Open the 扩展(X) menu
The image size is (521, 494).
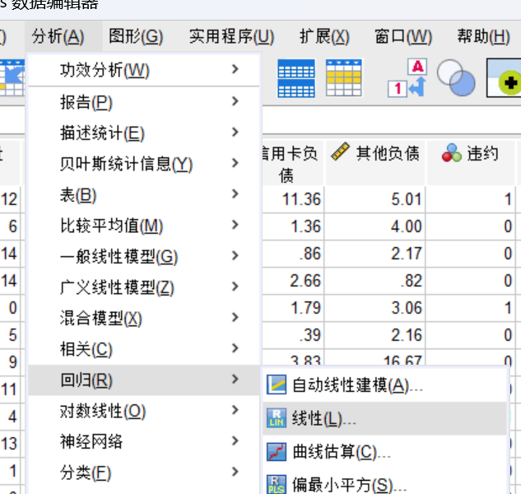point(324,36)
